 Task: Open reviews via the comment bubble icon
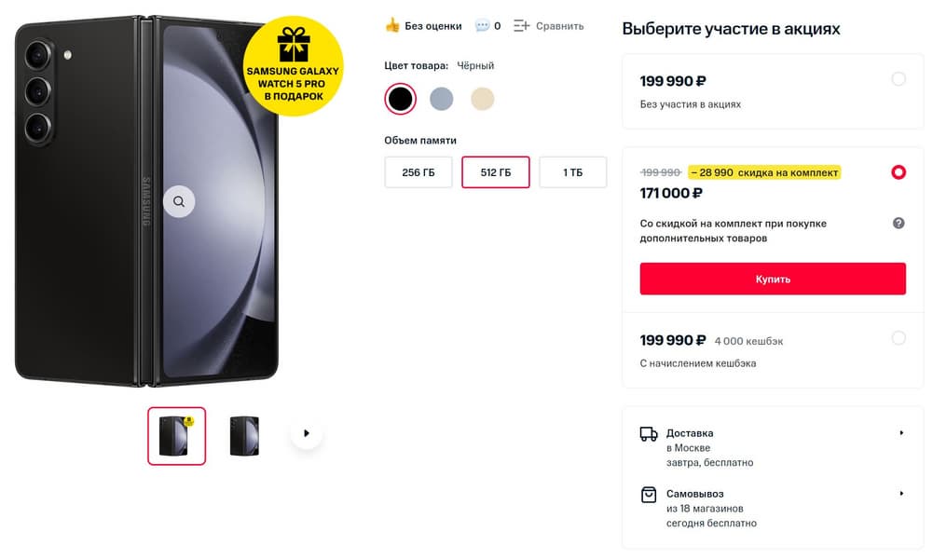(482, 26)
